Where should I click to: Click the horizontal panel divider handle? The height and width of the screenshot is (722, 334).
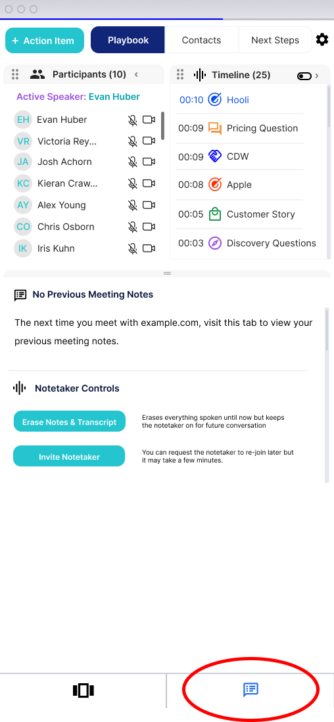pyautogui.click(x=167, y=273)
